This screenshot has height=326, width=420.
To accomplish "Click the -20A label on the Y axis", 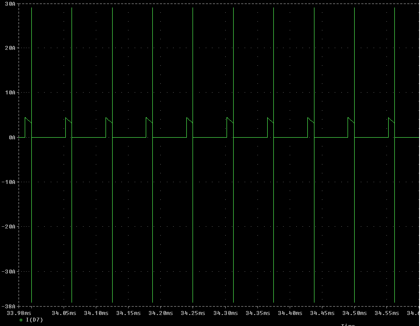I will 8,227.
